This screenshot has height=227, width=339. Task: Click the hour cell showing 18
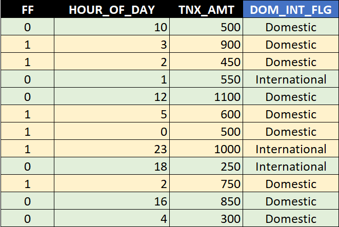click(x=112, y=166)
